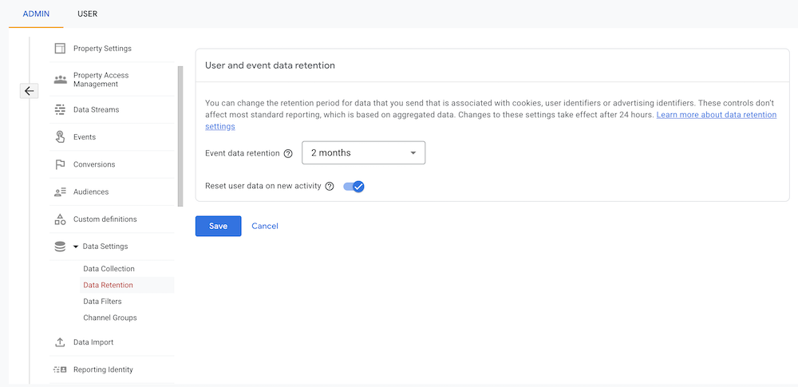The image size is (798, 387).
Task: Open Custom definitions
Action: 105,219
